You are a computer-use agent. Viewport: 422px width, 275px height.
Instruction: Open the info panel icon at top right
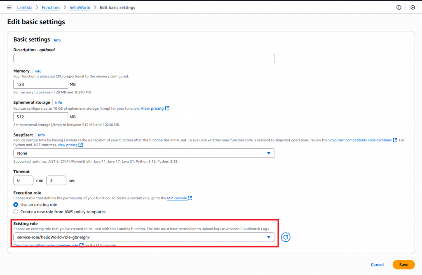(399, 7)
